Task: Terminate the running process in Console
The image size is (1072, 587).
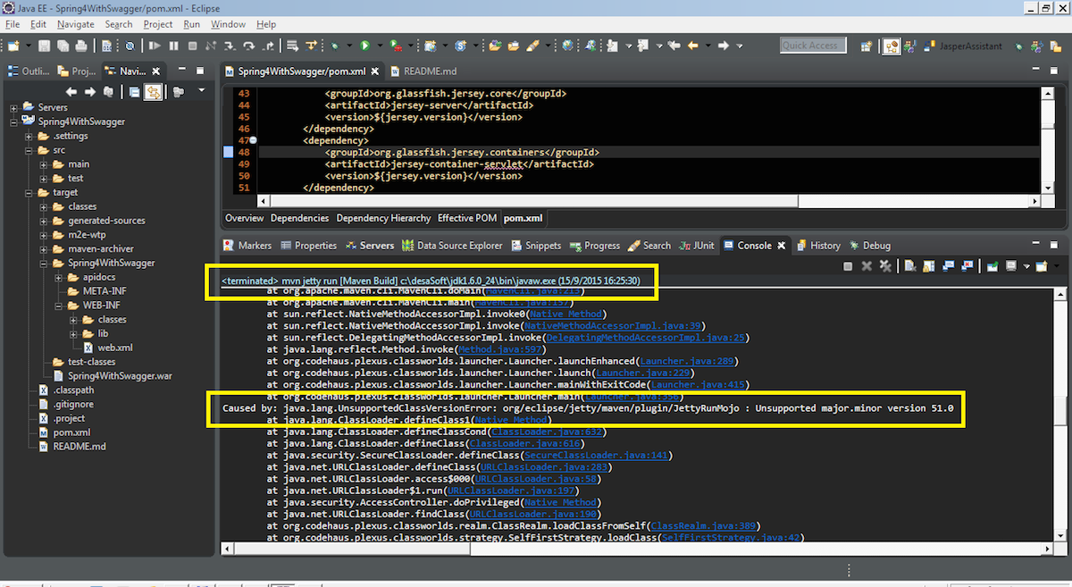Action: point(848,265)
